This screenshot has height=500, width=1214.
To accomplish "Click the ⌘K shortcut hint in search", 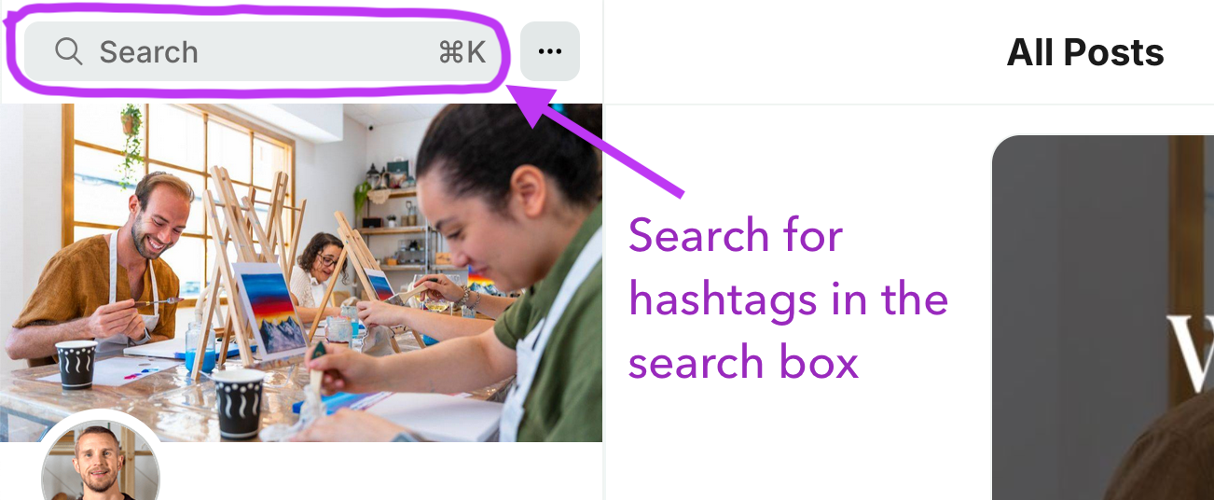I will click(x=462, y=52).
